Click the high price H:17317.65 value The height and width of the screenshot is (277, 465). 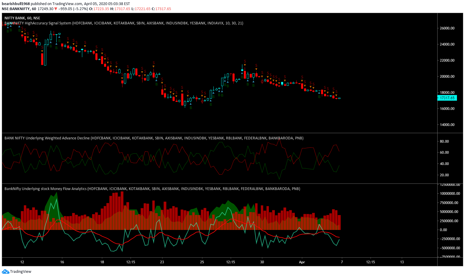point(120,9)
